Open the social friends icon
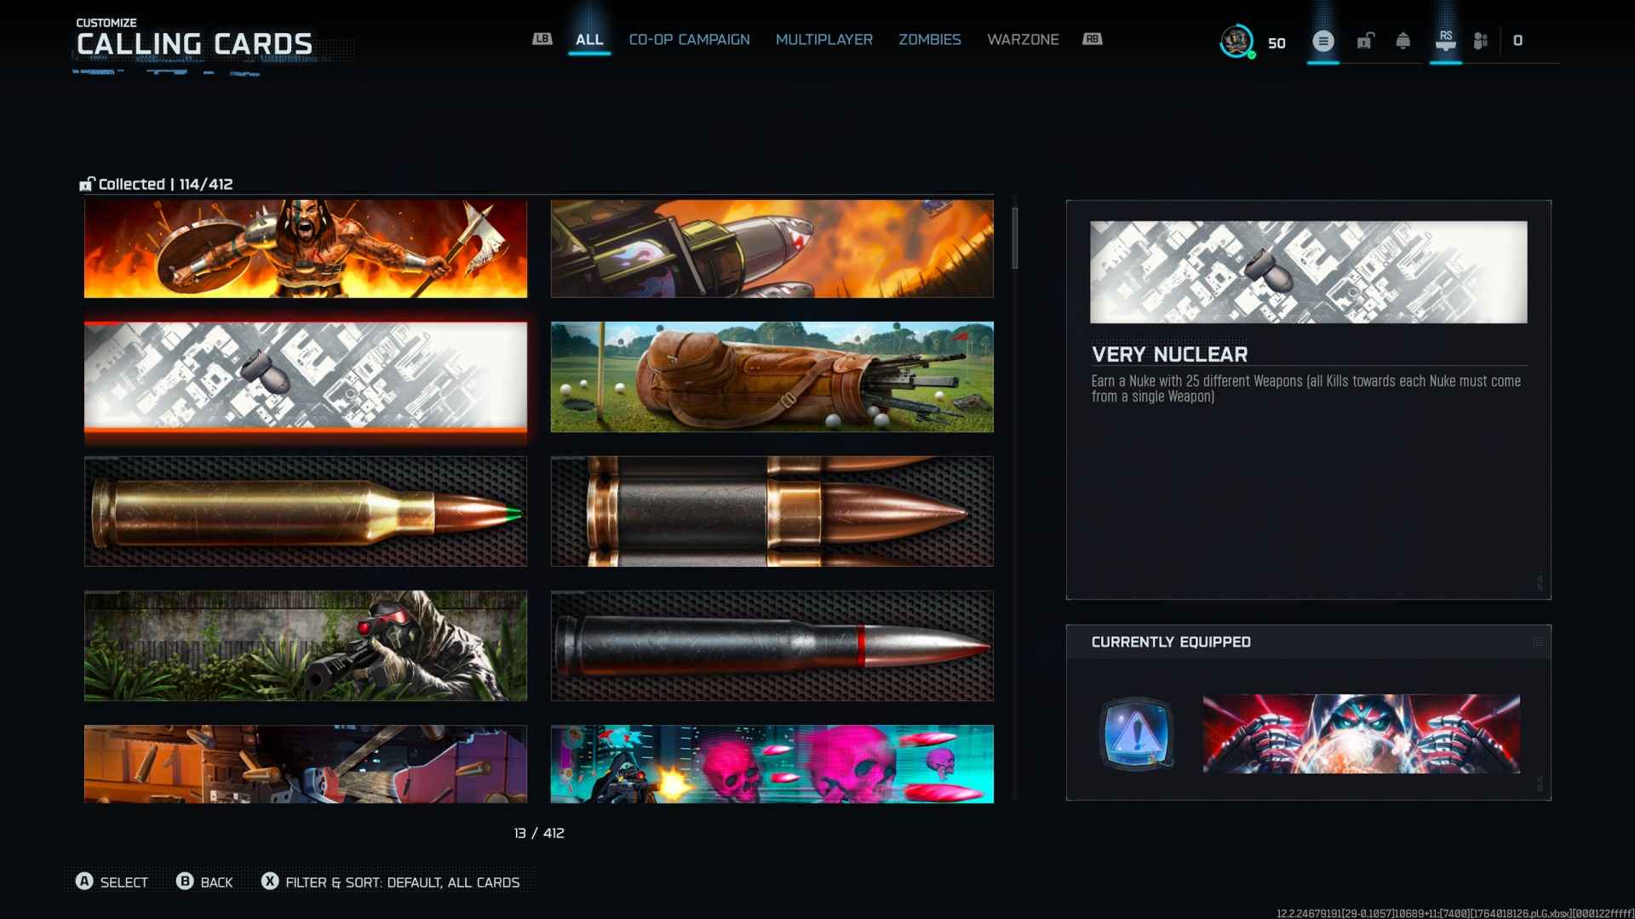1635x919 pixels. [x=1481, y=41]
